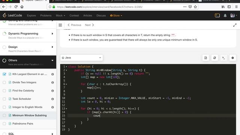
Task: Check the Find the Celebrity checkbox
Action: tap(4, 91)
